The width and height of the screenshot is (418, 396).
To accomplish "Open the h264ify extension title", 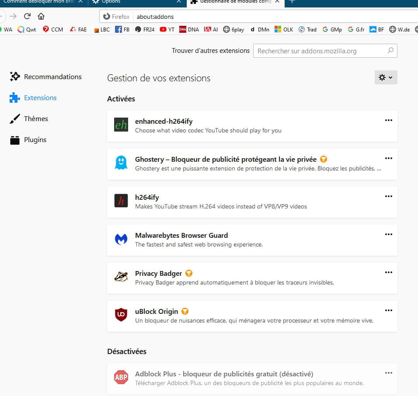I will [147, 197].
